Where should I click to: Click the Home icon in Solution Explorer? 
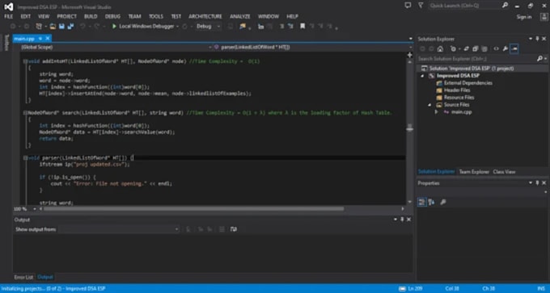440,49
